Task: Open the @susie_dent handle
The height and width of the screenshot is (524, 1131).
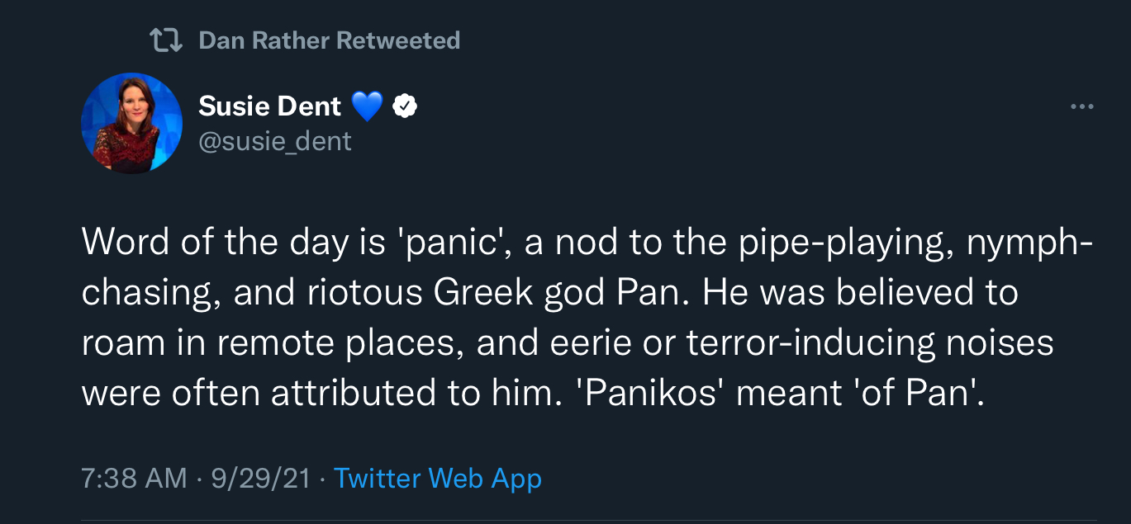Action: [275, 141]
